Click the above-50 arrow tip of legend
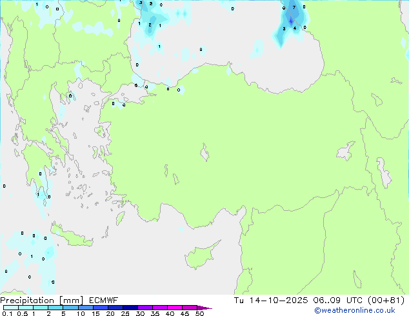Viewport: 409px width, 316px height. (204, 308)
